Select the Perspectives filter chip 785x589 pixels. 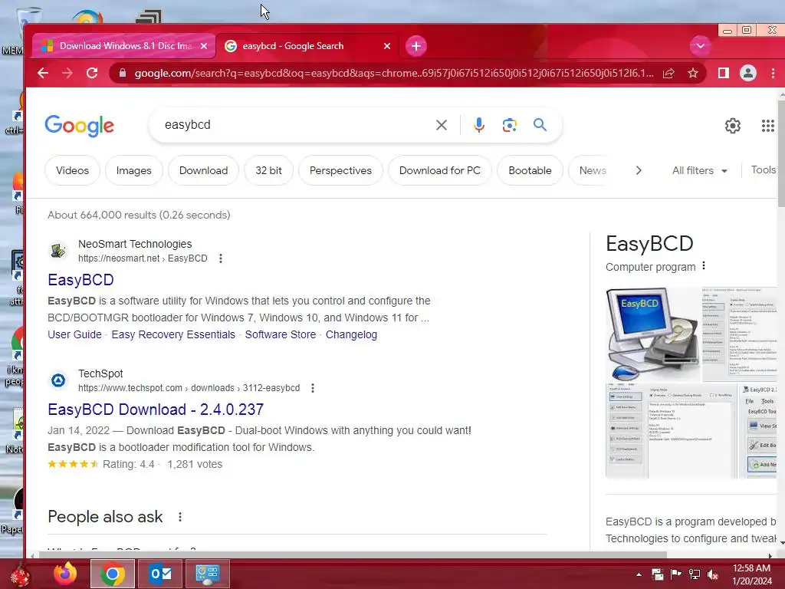[x=340, y=171]
